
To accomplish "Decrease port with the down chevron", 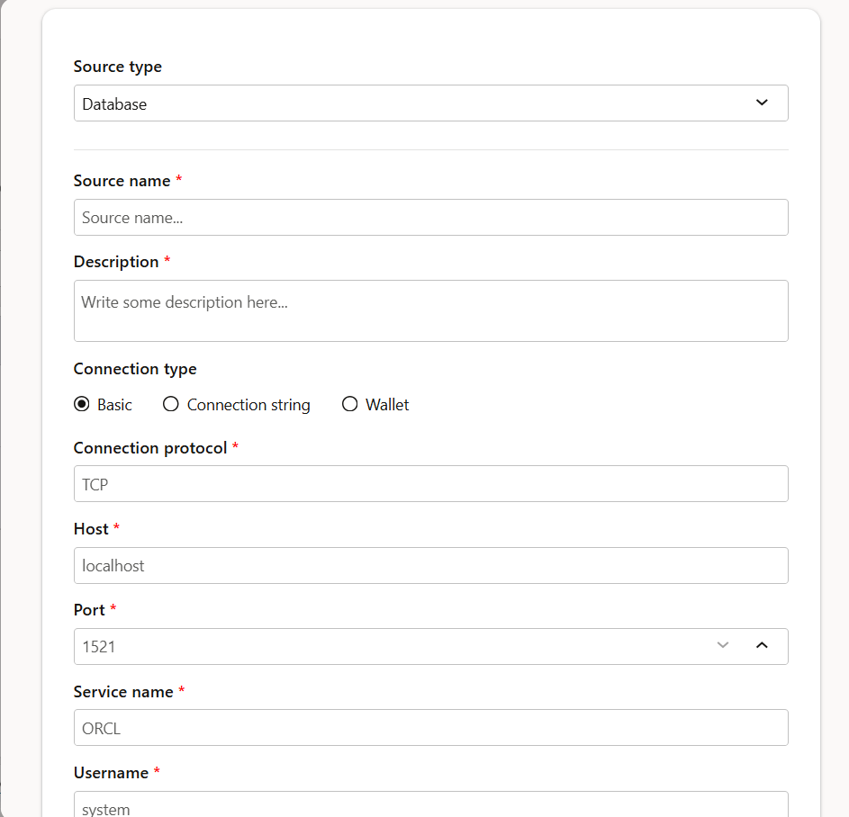I will (x=722, y=645).
